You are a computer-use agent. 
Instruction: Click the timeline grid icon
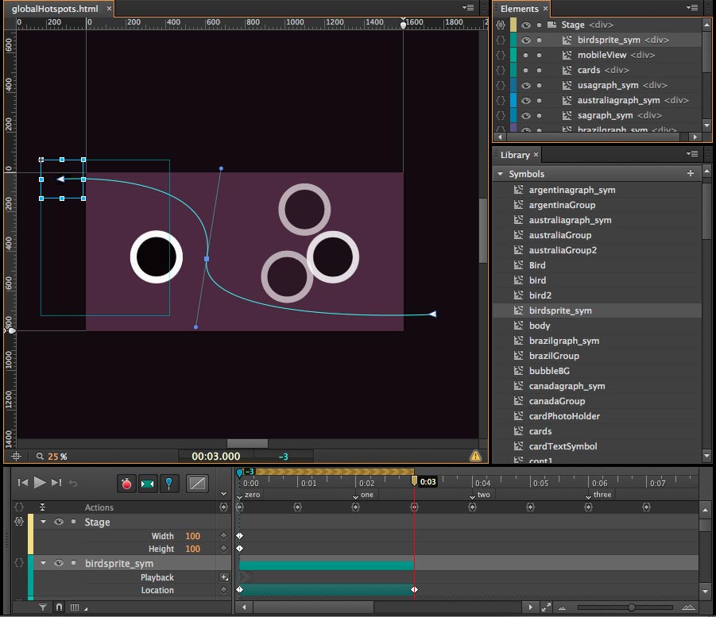[x=75, y=607]
